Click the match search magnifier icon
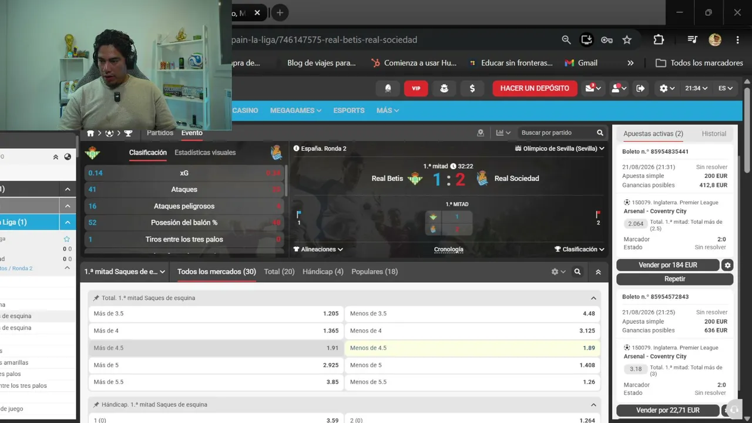The image size is (752, 423). [600, 133]
